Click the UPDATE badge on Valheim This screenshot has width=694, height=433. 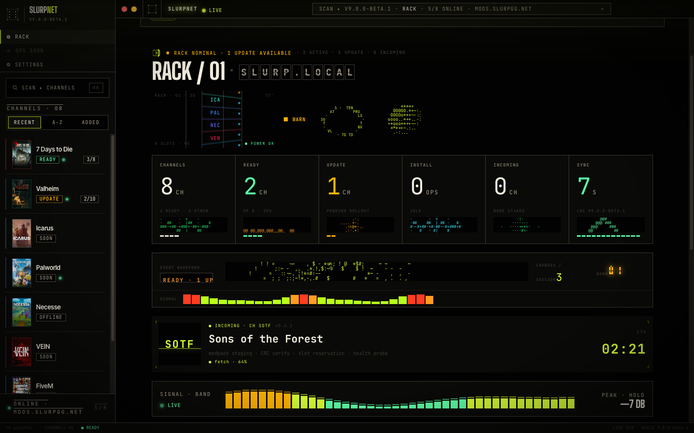pos(49,199)
